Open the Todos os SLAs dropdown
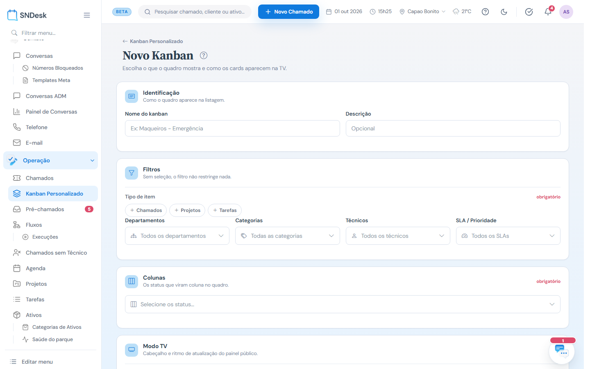590x369 pixels. [x=508, y=236]
